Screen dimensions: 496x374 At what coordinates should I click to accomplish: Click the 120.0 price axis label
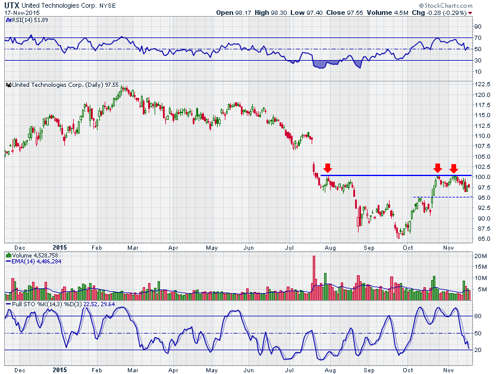pyautogui.click(x=482, y=95)
